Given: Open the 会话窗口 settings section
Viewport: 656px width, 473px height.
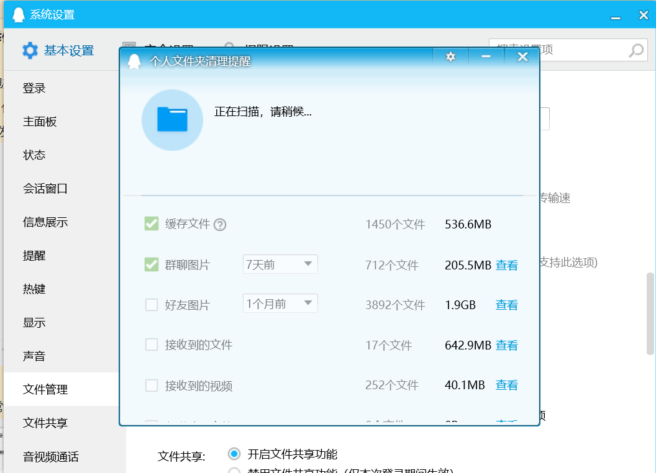Looking at the screenshot, I should 45,189.
